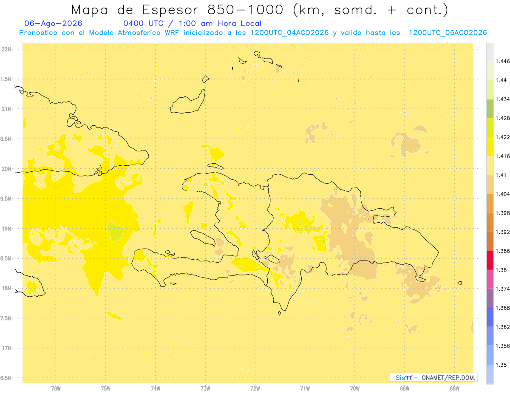The height and width of the screenshot is (394, 510).
Task: Click the legend value '1.422'
Action: (503, 137)
